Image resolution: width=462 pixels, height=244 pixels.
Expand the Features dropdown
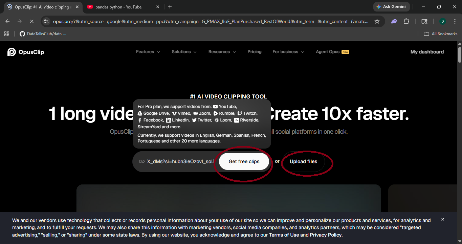pyautogui.click(x=148, y=52)
